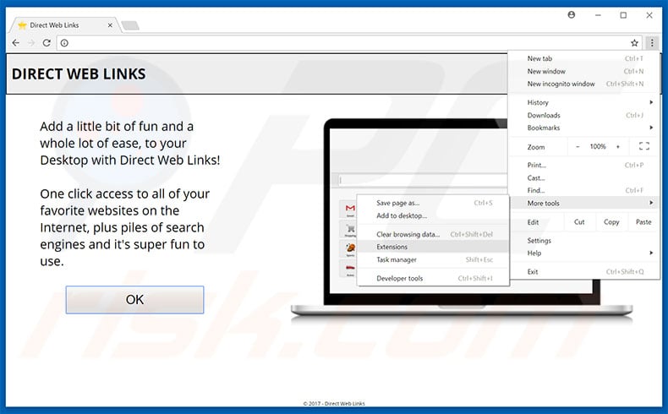Click Cut in the Edit row
This screenshot has width=668, height=414.
point(579,221)
